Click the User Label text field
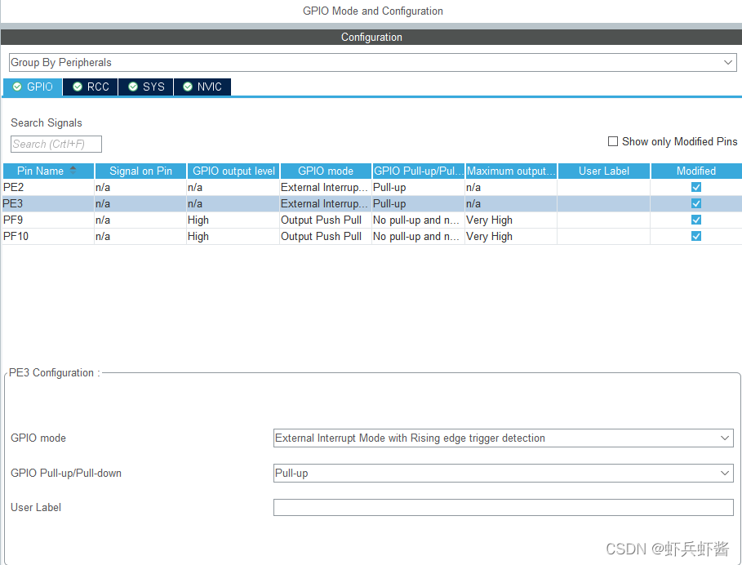The width and height of the screenshot is (742, 565). point(503,508)
